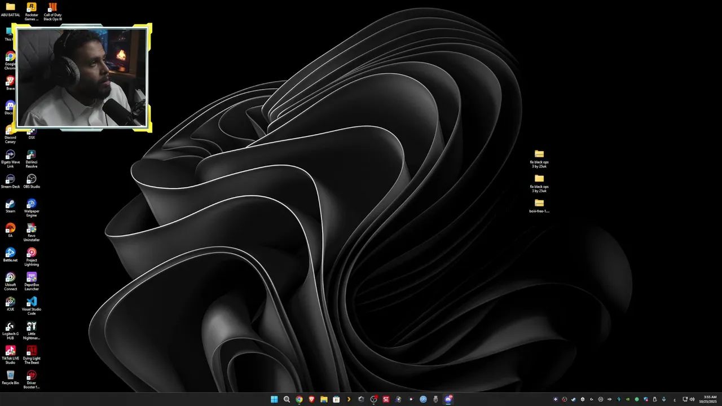The image size is (722, 406).
Task: Select the boiii-free-1... folder on desktop
Action: pyautogui.click(x=539, y=206)
